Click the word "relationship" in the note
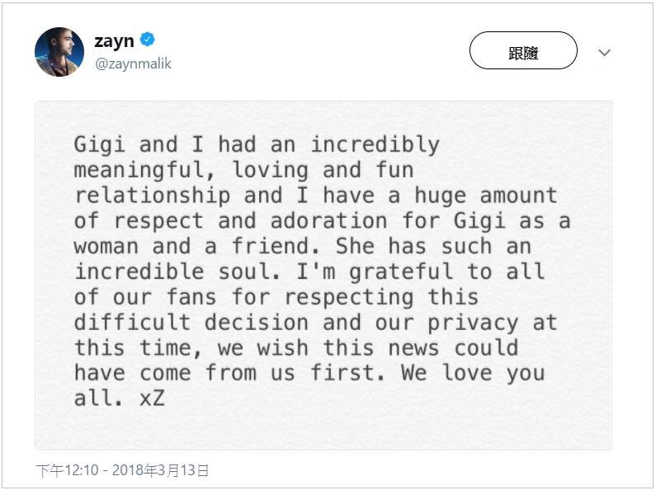Image resolution: width=656 pixels, height=495 pixels. (x=152, y=196)
